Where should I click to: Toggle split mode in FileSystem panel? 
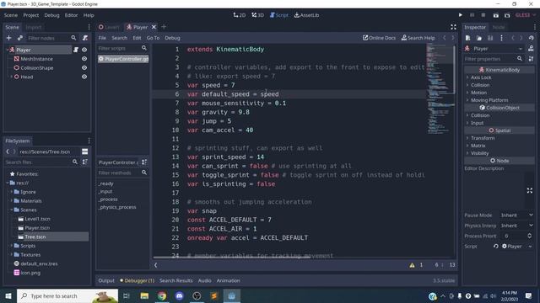click(84, 151)
